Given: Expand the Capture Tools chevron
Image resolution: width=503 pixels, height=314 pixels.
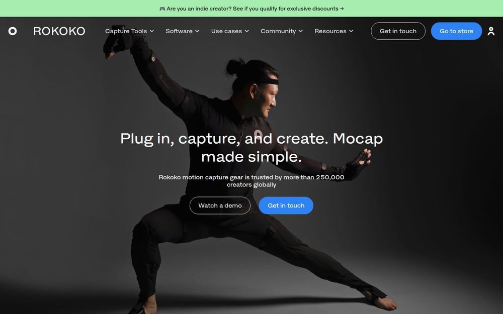Looking at the screenshot, I should [x=152, y=31].
